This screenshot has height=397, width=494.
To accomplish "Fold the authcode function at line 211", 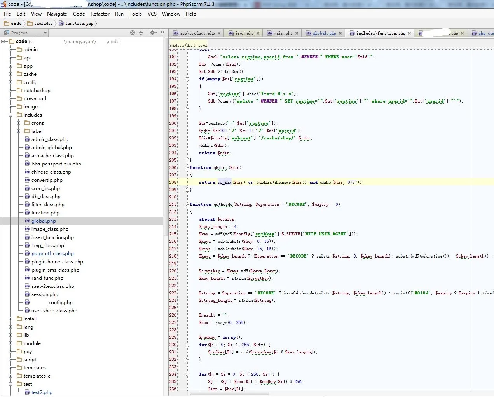I will point(187,204).
